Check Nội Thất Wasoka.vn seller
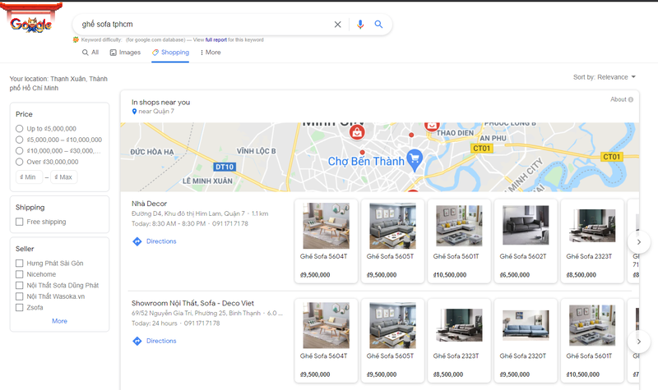 [x=19, y=296]
